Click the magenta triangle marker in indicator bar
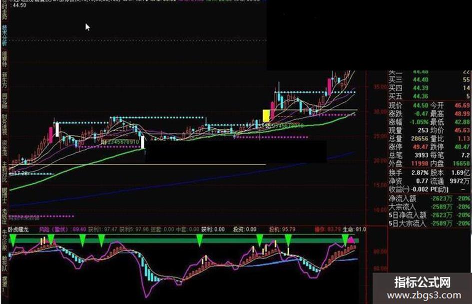The width and height of the screenshot is (472, 304). pyautogui.click(x=351, y=240)
